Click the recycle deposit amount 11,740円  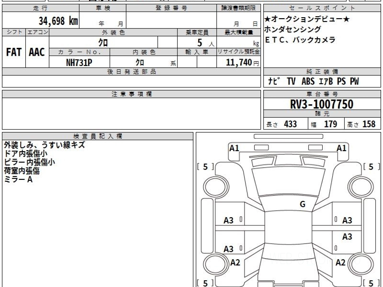243,63
